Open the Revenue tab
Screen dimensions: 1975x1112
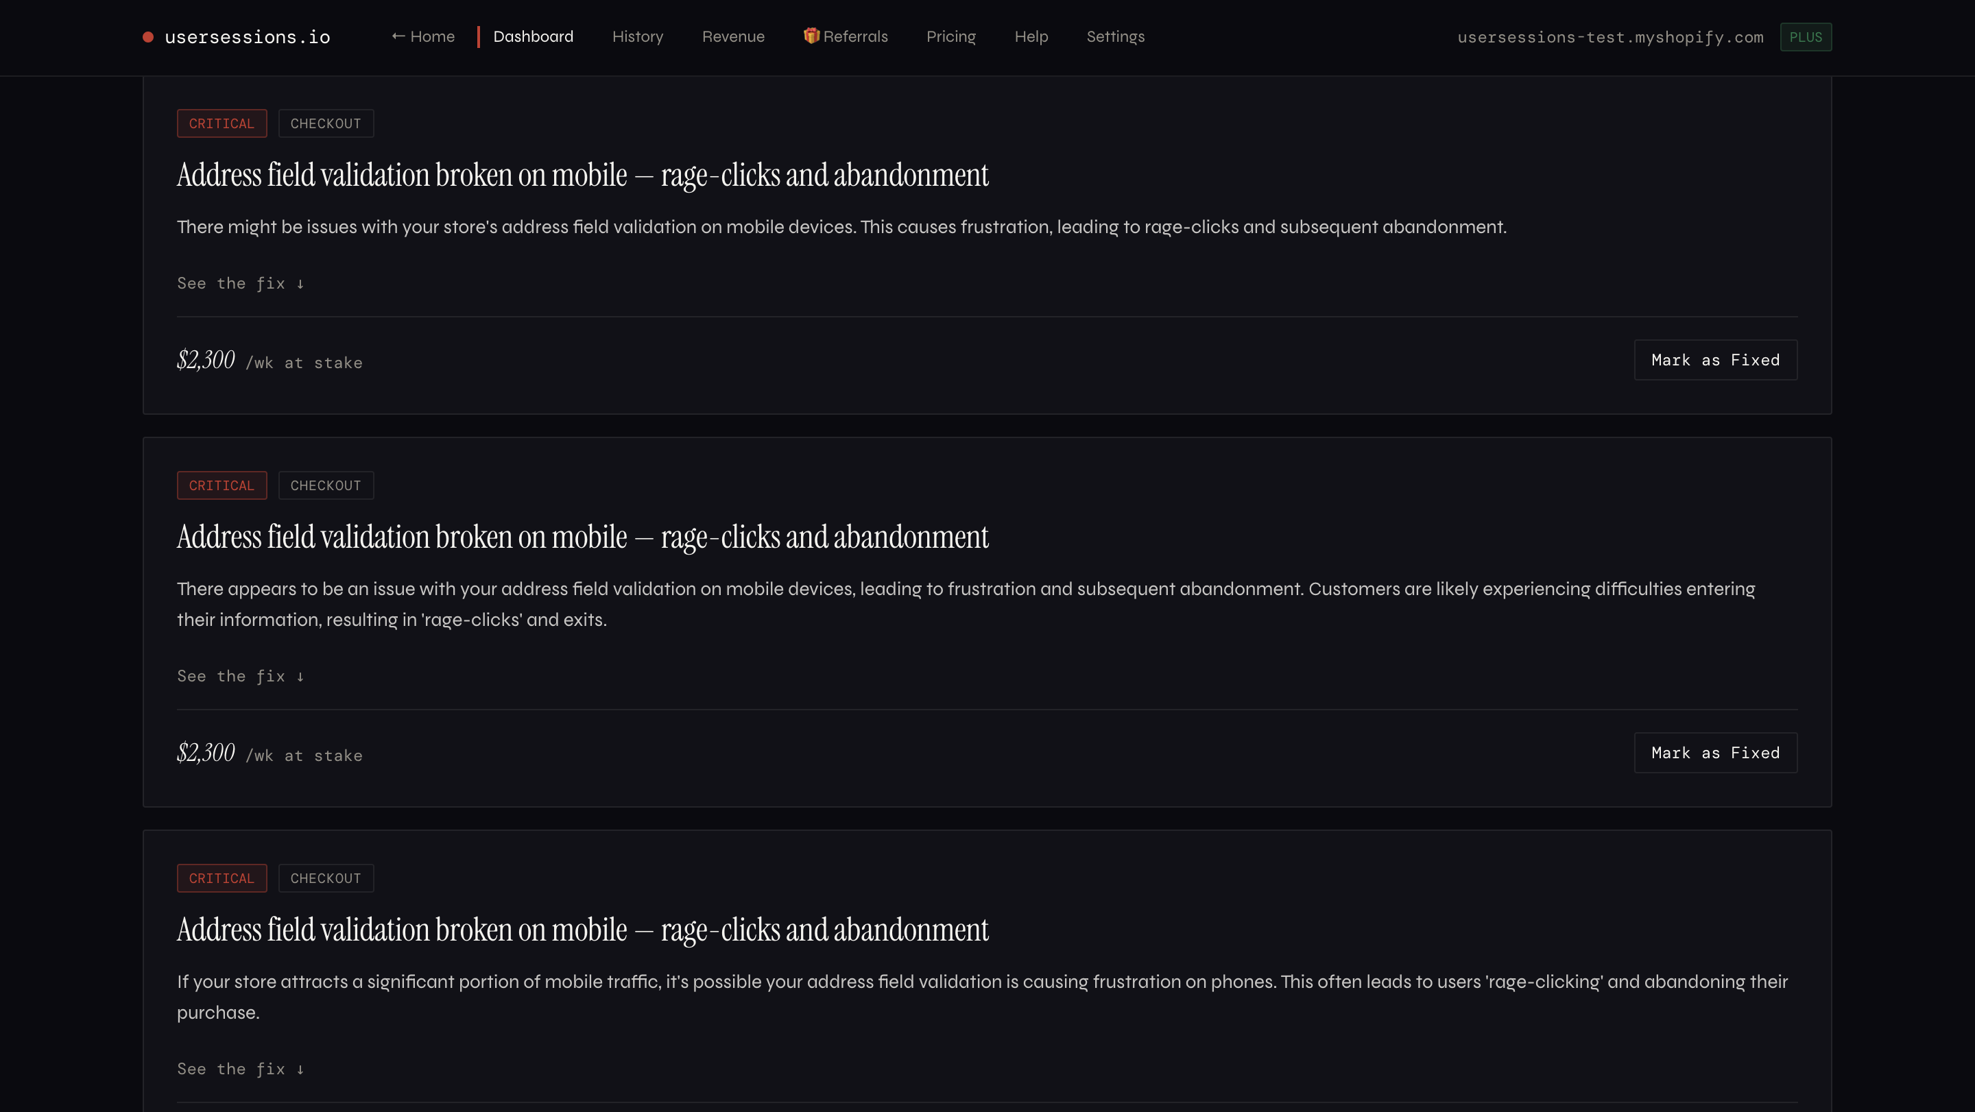click(x=733, y=37)
